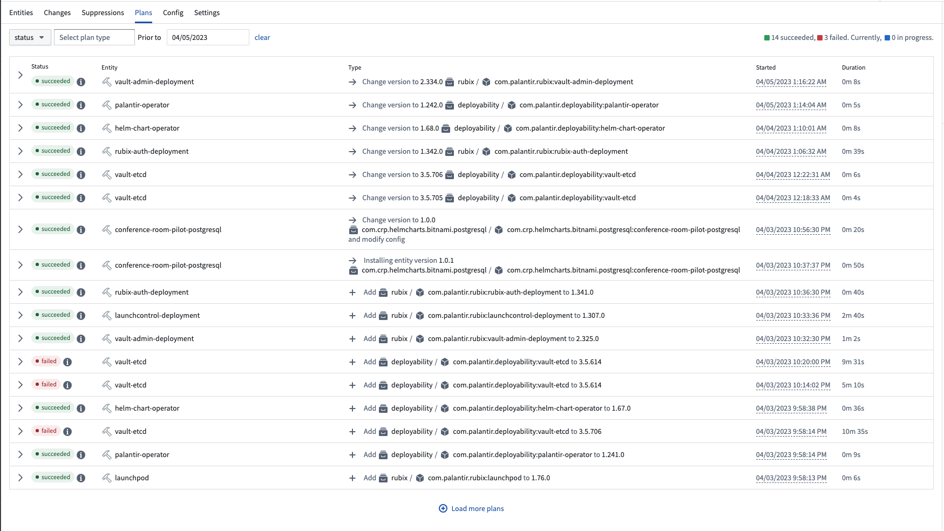
Task: Click the started time 04/03/2023 10:56:30 PM
Action: (x=793, y=230)
